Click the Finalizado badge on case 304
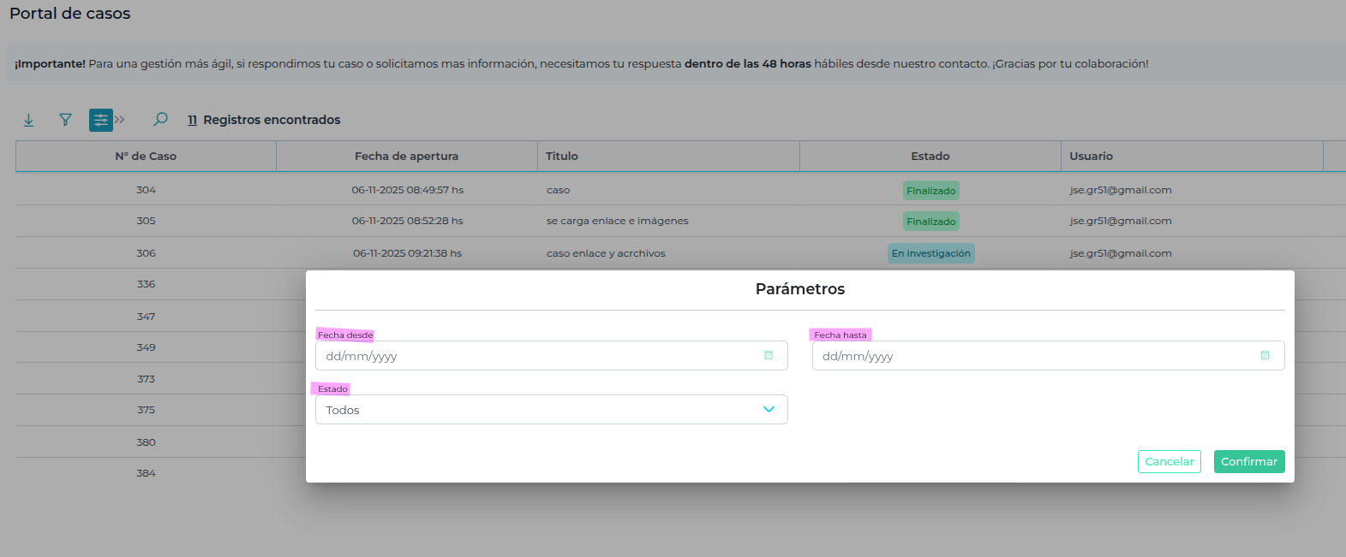The height and width of the screenshot is (557, 1346). (x=930, y=191)
